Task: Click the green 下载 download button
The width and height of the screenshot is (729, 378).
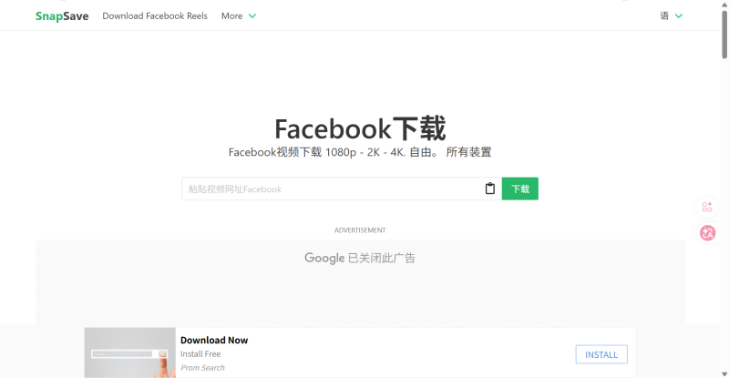Action: click(520, 189)
